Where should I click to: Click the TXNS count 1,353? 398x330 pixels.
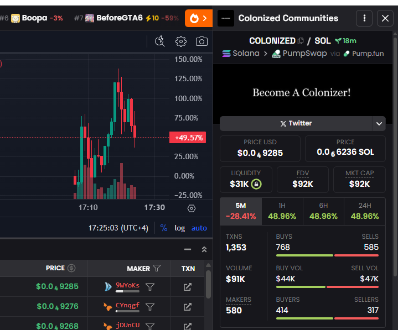(x=236, y=248)
